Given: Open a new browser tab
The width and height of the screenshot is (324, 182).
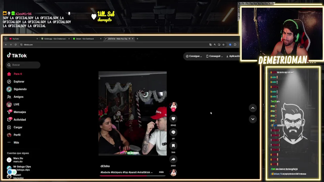Looking at the screenshot, I should click(x=137, y=39).
